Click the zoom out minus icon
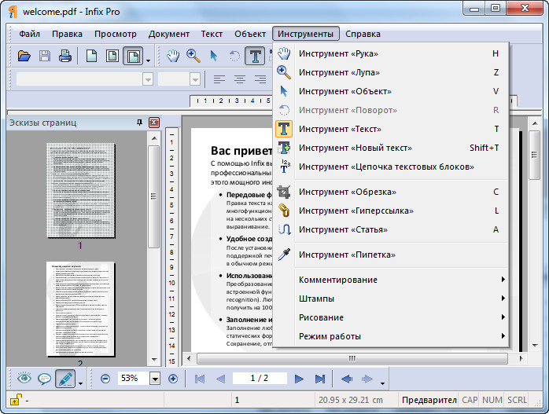This screenshot has height=414, width=549. (105, 379)
